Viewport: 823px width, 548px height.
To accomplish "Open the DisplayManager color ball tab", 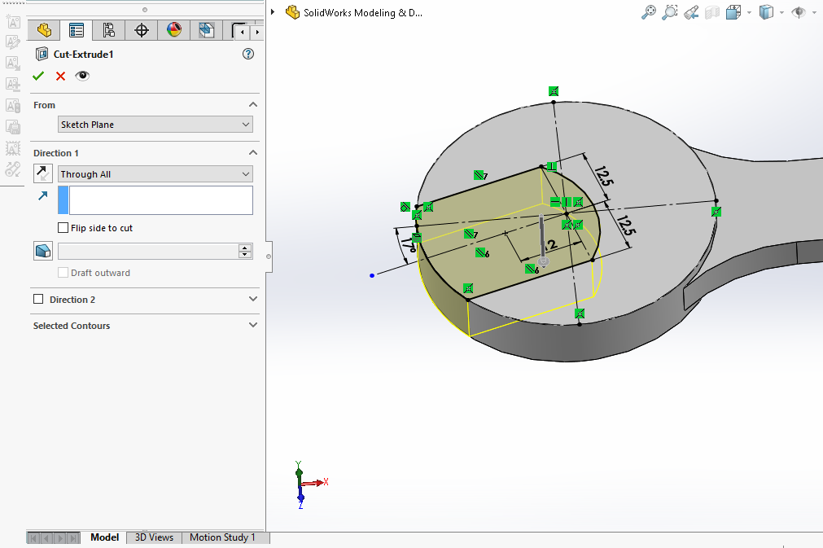I will tap(174, 31).
